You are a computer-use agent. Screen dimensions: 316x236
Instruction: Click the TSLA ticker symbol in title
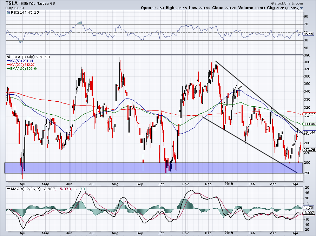click(x=12, y=3)
